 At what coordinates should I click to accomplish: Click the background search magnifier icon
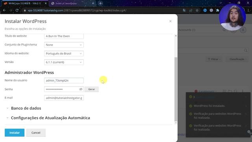point(246,50)
